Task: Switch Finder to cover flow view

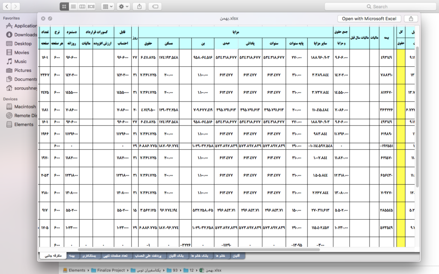Action: 91,6
